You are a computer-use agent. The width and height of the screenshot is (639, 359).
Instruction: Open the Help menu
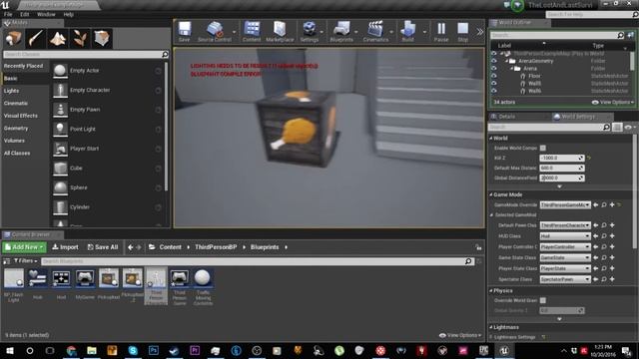pyautogui.click(x=69, y=14)
